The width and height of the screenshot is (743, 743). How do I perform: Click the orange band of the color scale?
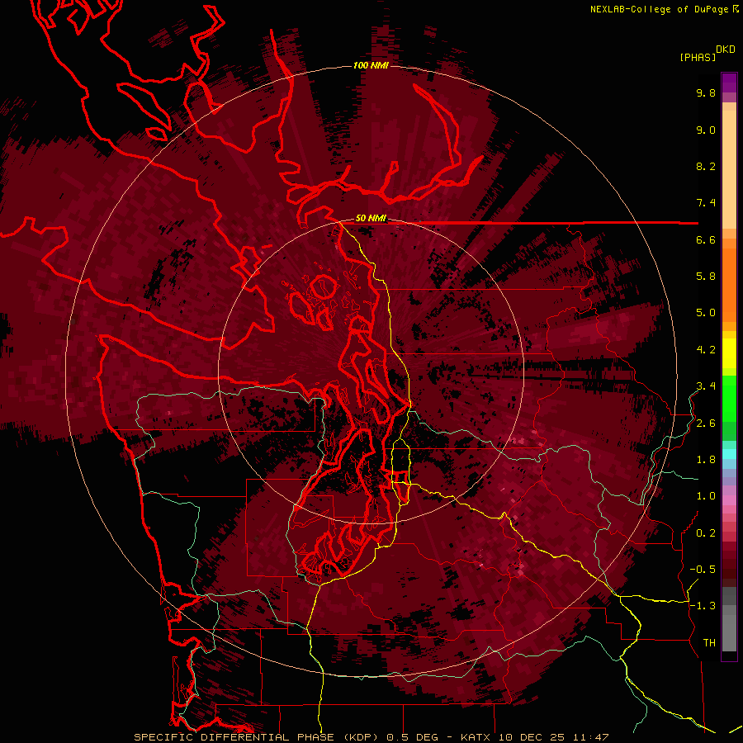(729, 281)
